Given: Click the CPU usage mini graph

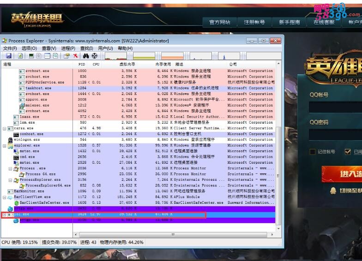Looking at the screenshot, I should tap(115, 56).
